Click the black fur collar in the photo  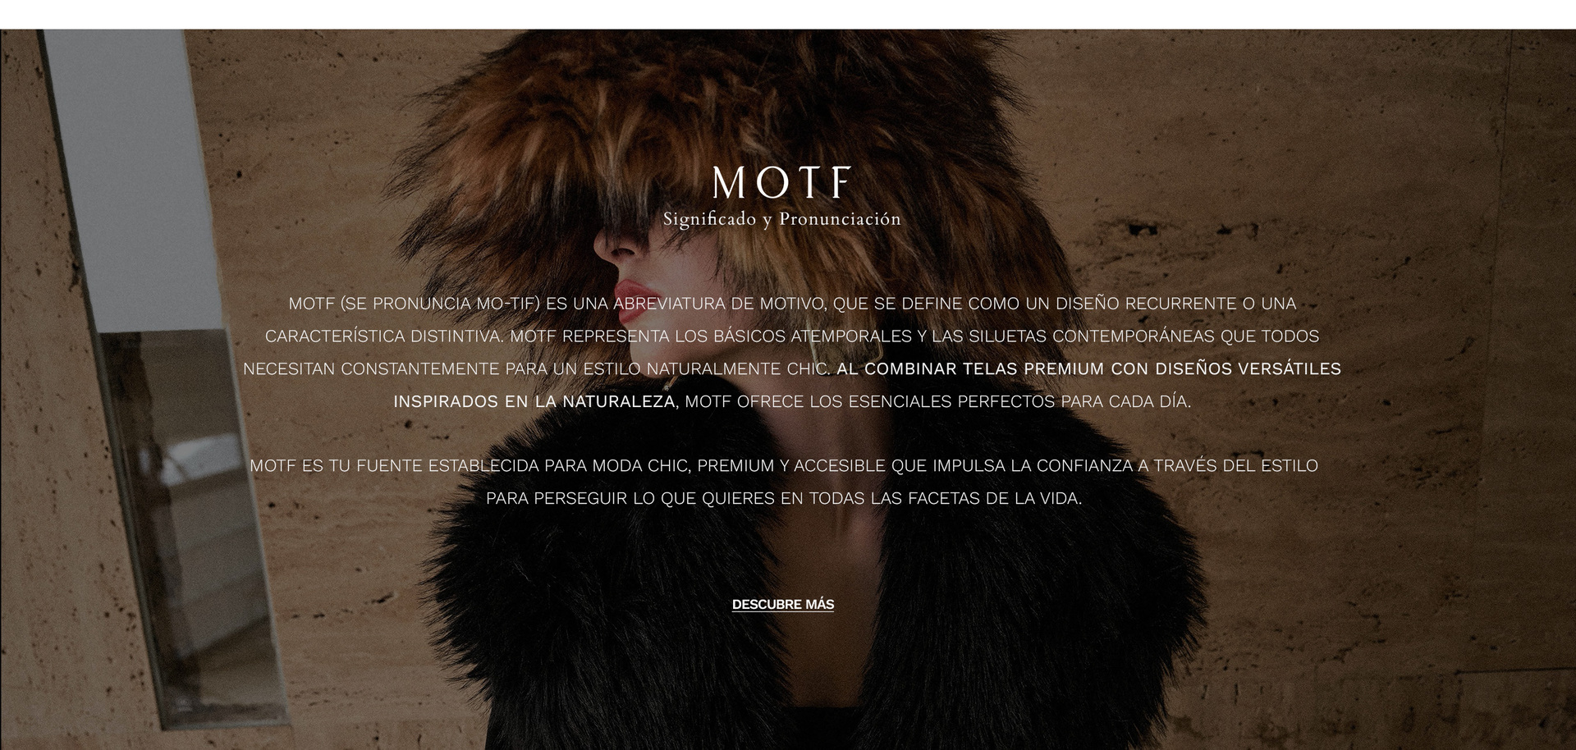[788, 591]
